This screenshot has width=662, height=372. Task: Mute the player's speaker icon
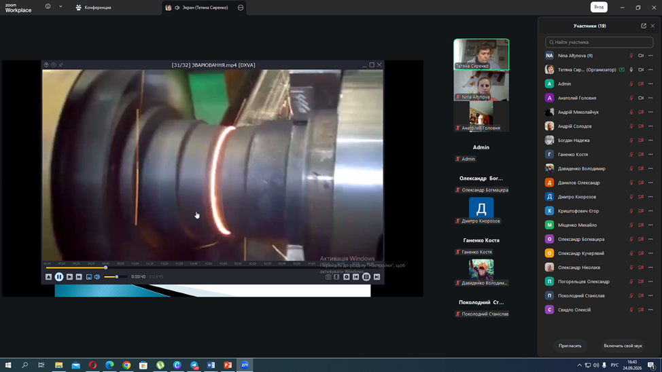97,277
